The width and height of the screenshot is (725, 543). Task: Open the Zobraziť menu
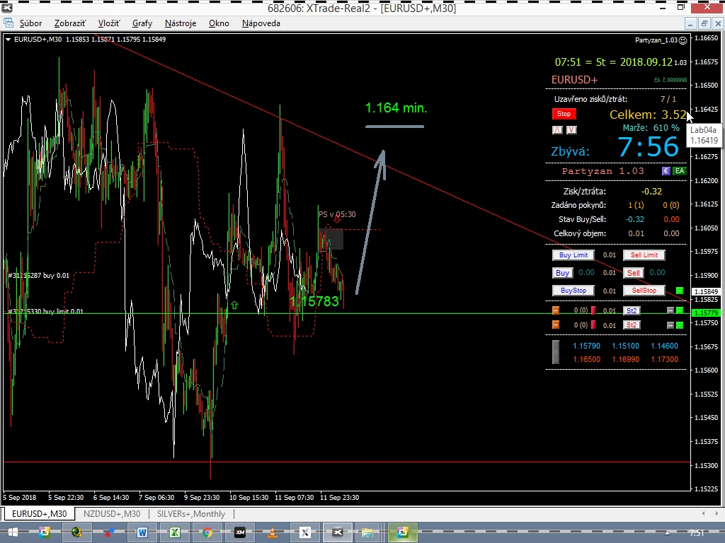tap(70, 23)
